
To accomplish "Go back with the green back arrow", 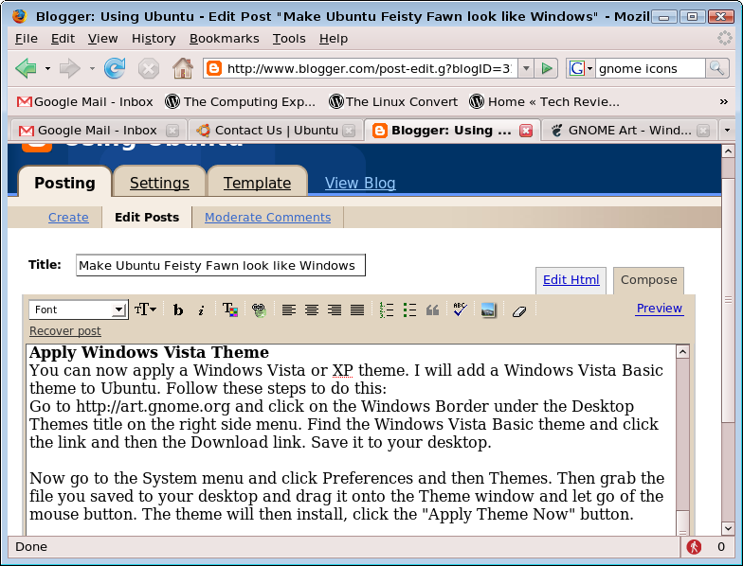I will (x=27, y=68).
